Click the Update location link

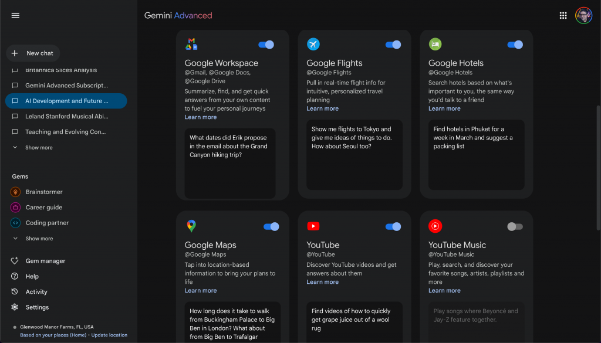[x=109, y=335]
